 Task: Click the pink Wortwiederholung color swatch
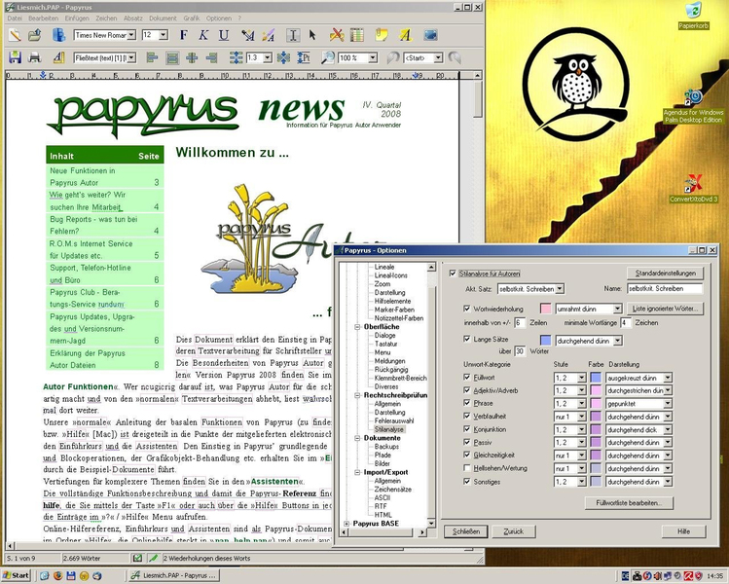(545, 309)
